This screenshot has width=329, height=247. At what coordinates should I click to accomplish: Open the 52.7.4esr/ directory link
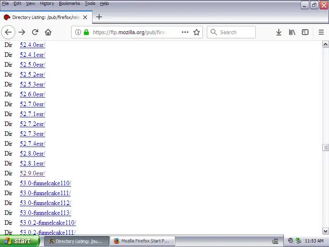coord(32,143)
